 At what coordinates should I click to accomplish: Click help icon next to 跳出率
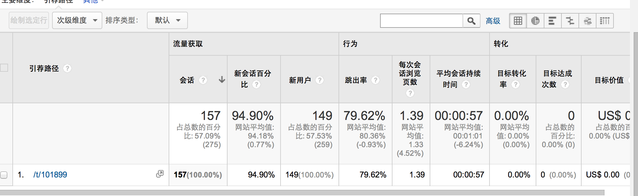pyautogui.click(x=375, y=80)
